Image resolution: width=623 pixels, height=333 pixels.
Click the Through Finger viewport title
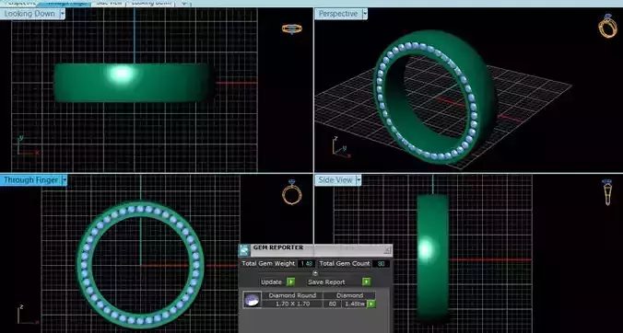[31, 180]
